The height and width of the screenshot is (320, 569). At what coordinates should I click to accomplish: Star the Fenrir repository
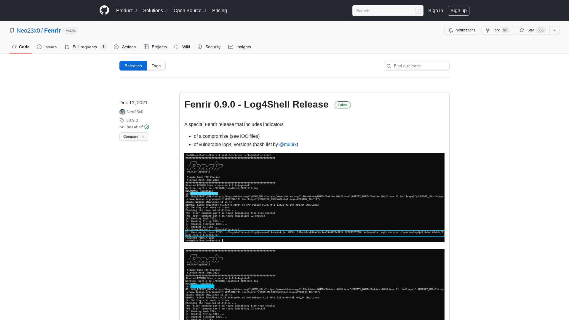[x=533, y=30]
